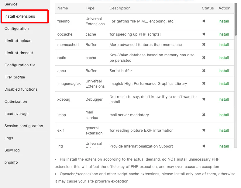Install the redis extension
This screenshot has width=241, height=188.
[x=224, y=58]
